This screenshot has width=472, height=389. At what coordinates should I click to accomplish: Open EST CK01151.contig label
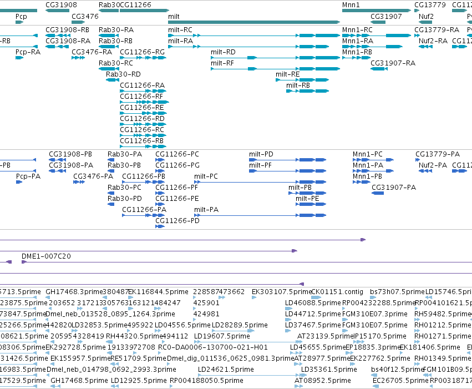[x=337, y=292]
